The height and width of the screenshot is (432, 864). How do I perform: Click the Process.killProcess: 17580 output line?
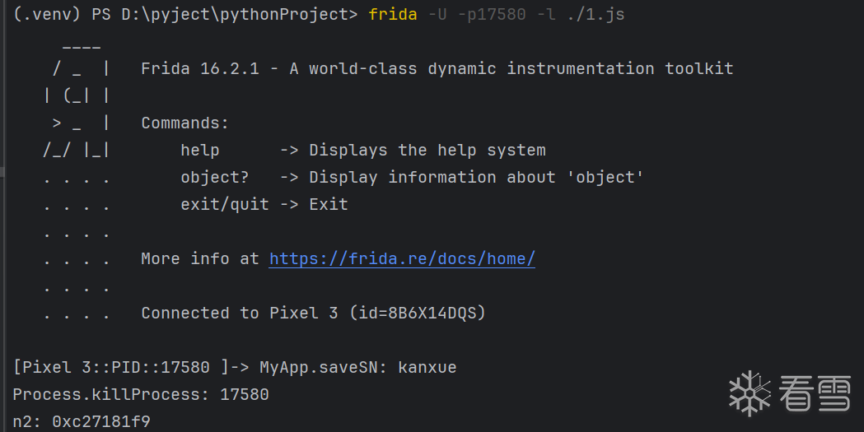tap(141, 395)
